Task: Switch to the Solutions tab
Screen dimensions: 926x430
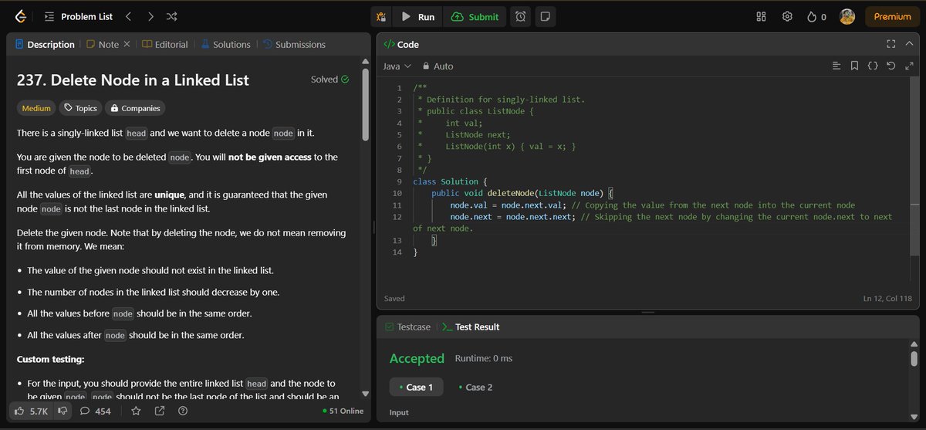Action: [x=225, y=44]
